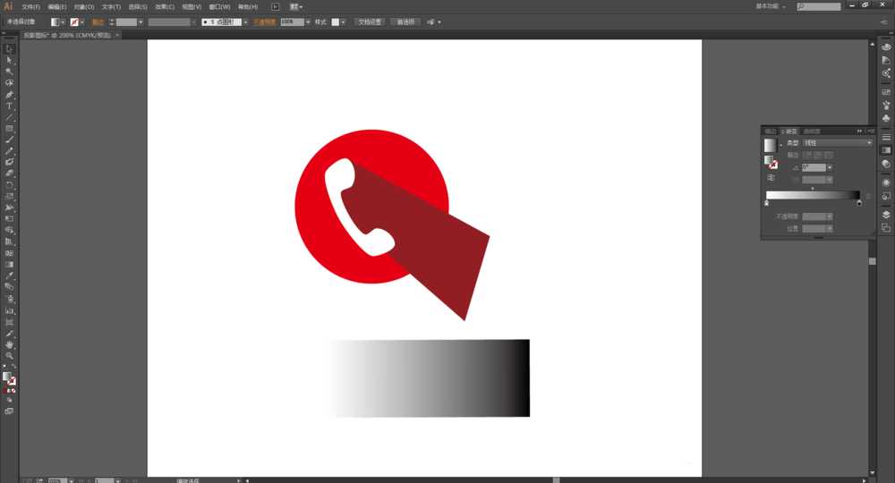Screen dimensions: 895x483
Task: Open the Layers panel icon in dock
Action: point(886,215)
